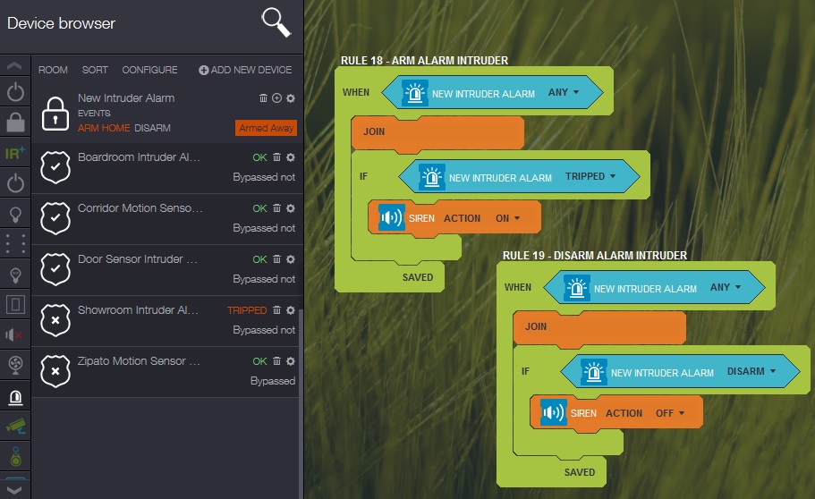Toggle the Zipato Motion Sensor shield icon
The image size is (815, 499).
pos(55,371)
